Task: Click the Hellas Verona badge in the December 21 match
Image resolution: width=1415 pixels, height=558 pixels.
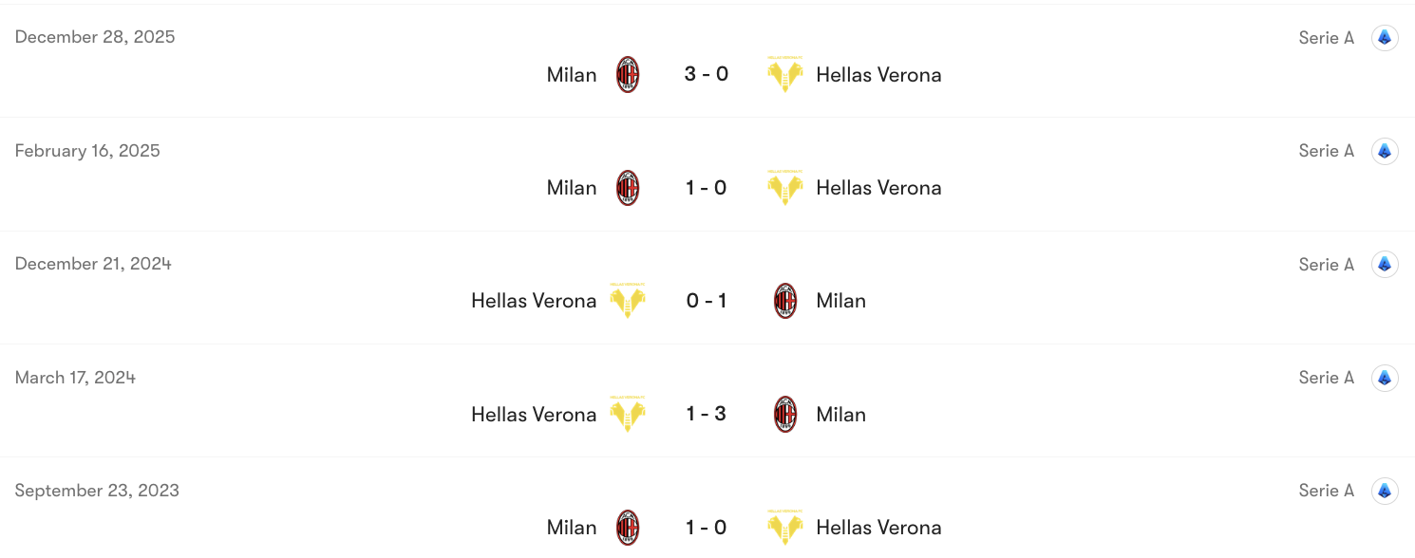Action: pyautogui.click(x=626, y=300)
